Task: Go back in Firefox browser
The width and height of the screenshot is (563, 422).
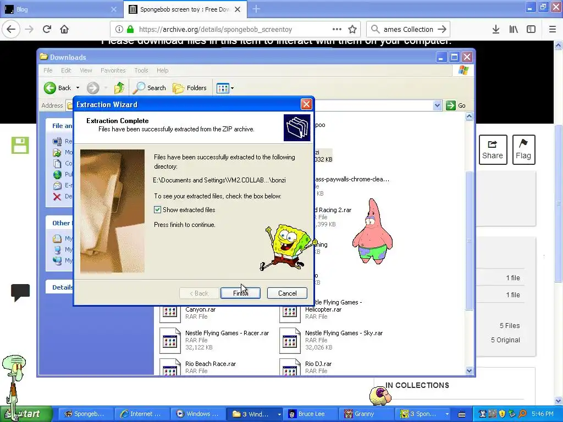Action: [x=11, y=30]
